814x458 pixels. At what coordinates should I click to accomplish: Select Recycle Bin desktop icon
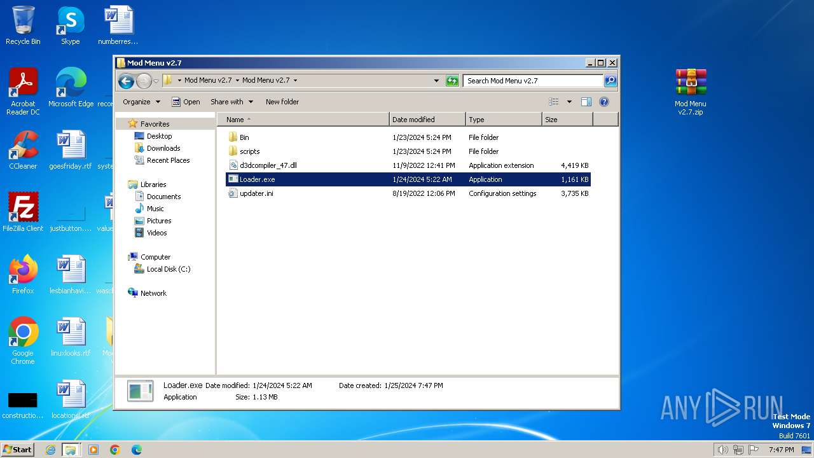23,25
